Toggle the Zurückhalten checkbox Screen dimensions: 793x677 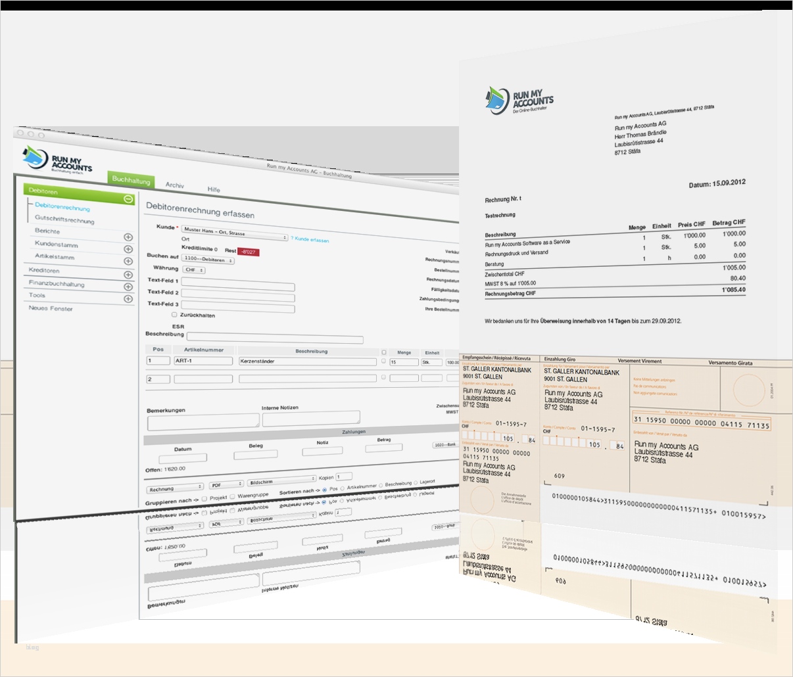pos(174,315)
